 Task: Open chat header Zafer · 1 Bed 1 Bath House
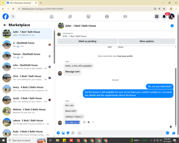coord(81,26)
